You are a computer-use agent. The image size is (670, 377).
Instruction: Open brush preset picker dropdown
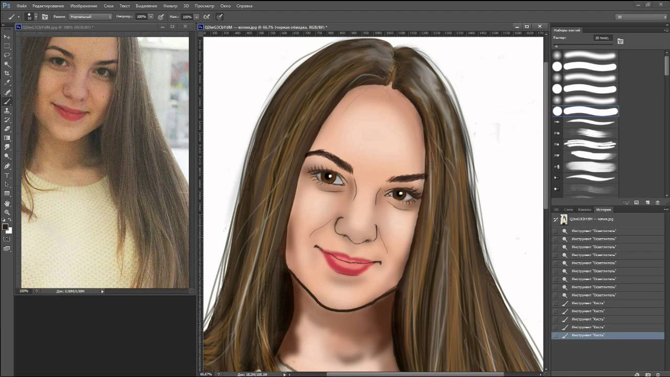[35, 17]
